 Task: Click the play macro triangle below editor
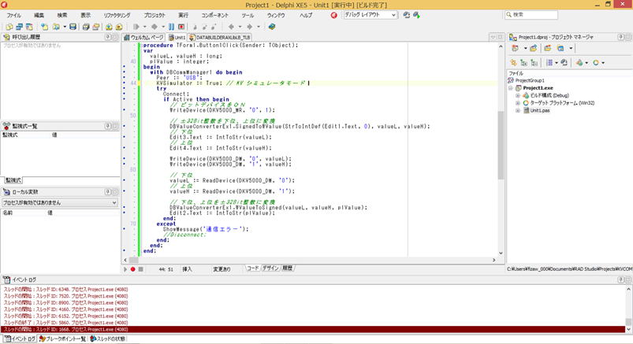pos(125,269)
